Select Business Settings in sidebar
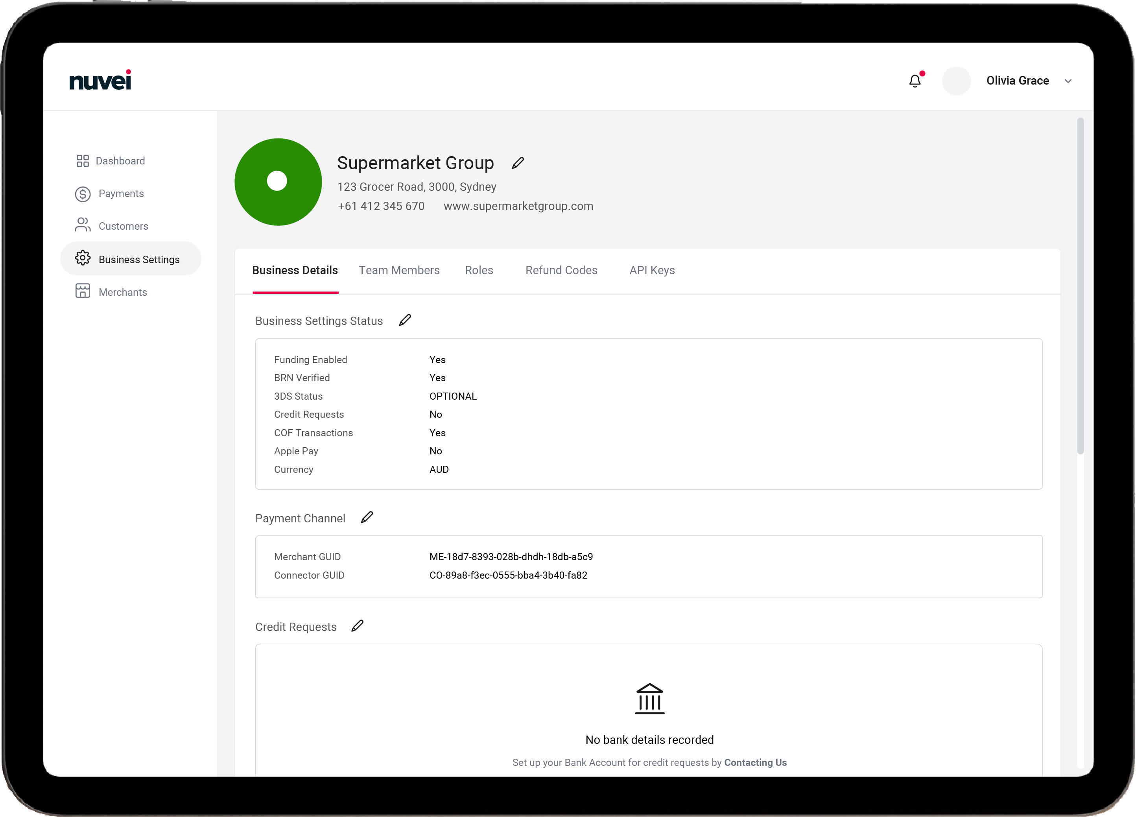1136x817 pixels. pos(131,258)
